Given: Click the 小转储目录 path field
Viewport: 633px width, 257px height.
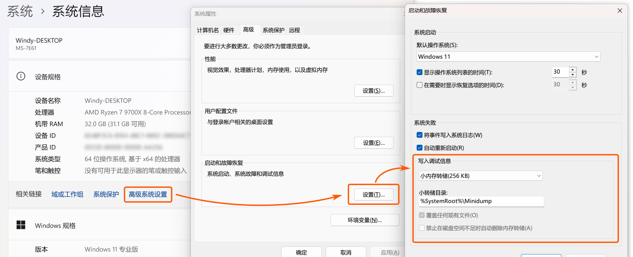Looking at the screenshot, I should pyautogui.click(x=481, y=201).
